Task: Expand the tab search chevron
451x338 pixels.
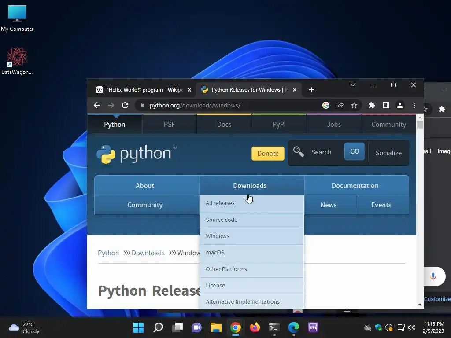Action: [x=353, y=85]
